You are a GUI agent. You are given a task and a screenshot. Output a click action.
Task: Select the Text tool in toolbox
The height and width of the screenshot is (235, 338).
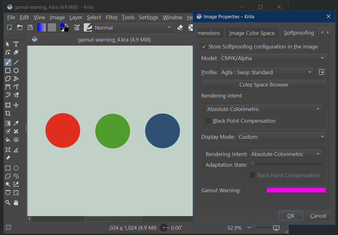tap(16, 44)
